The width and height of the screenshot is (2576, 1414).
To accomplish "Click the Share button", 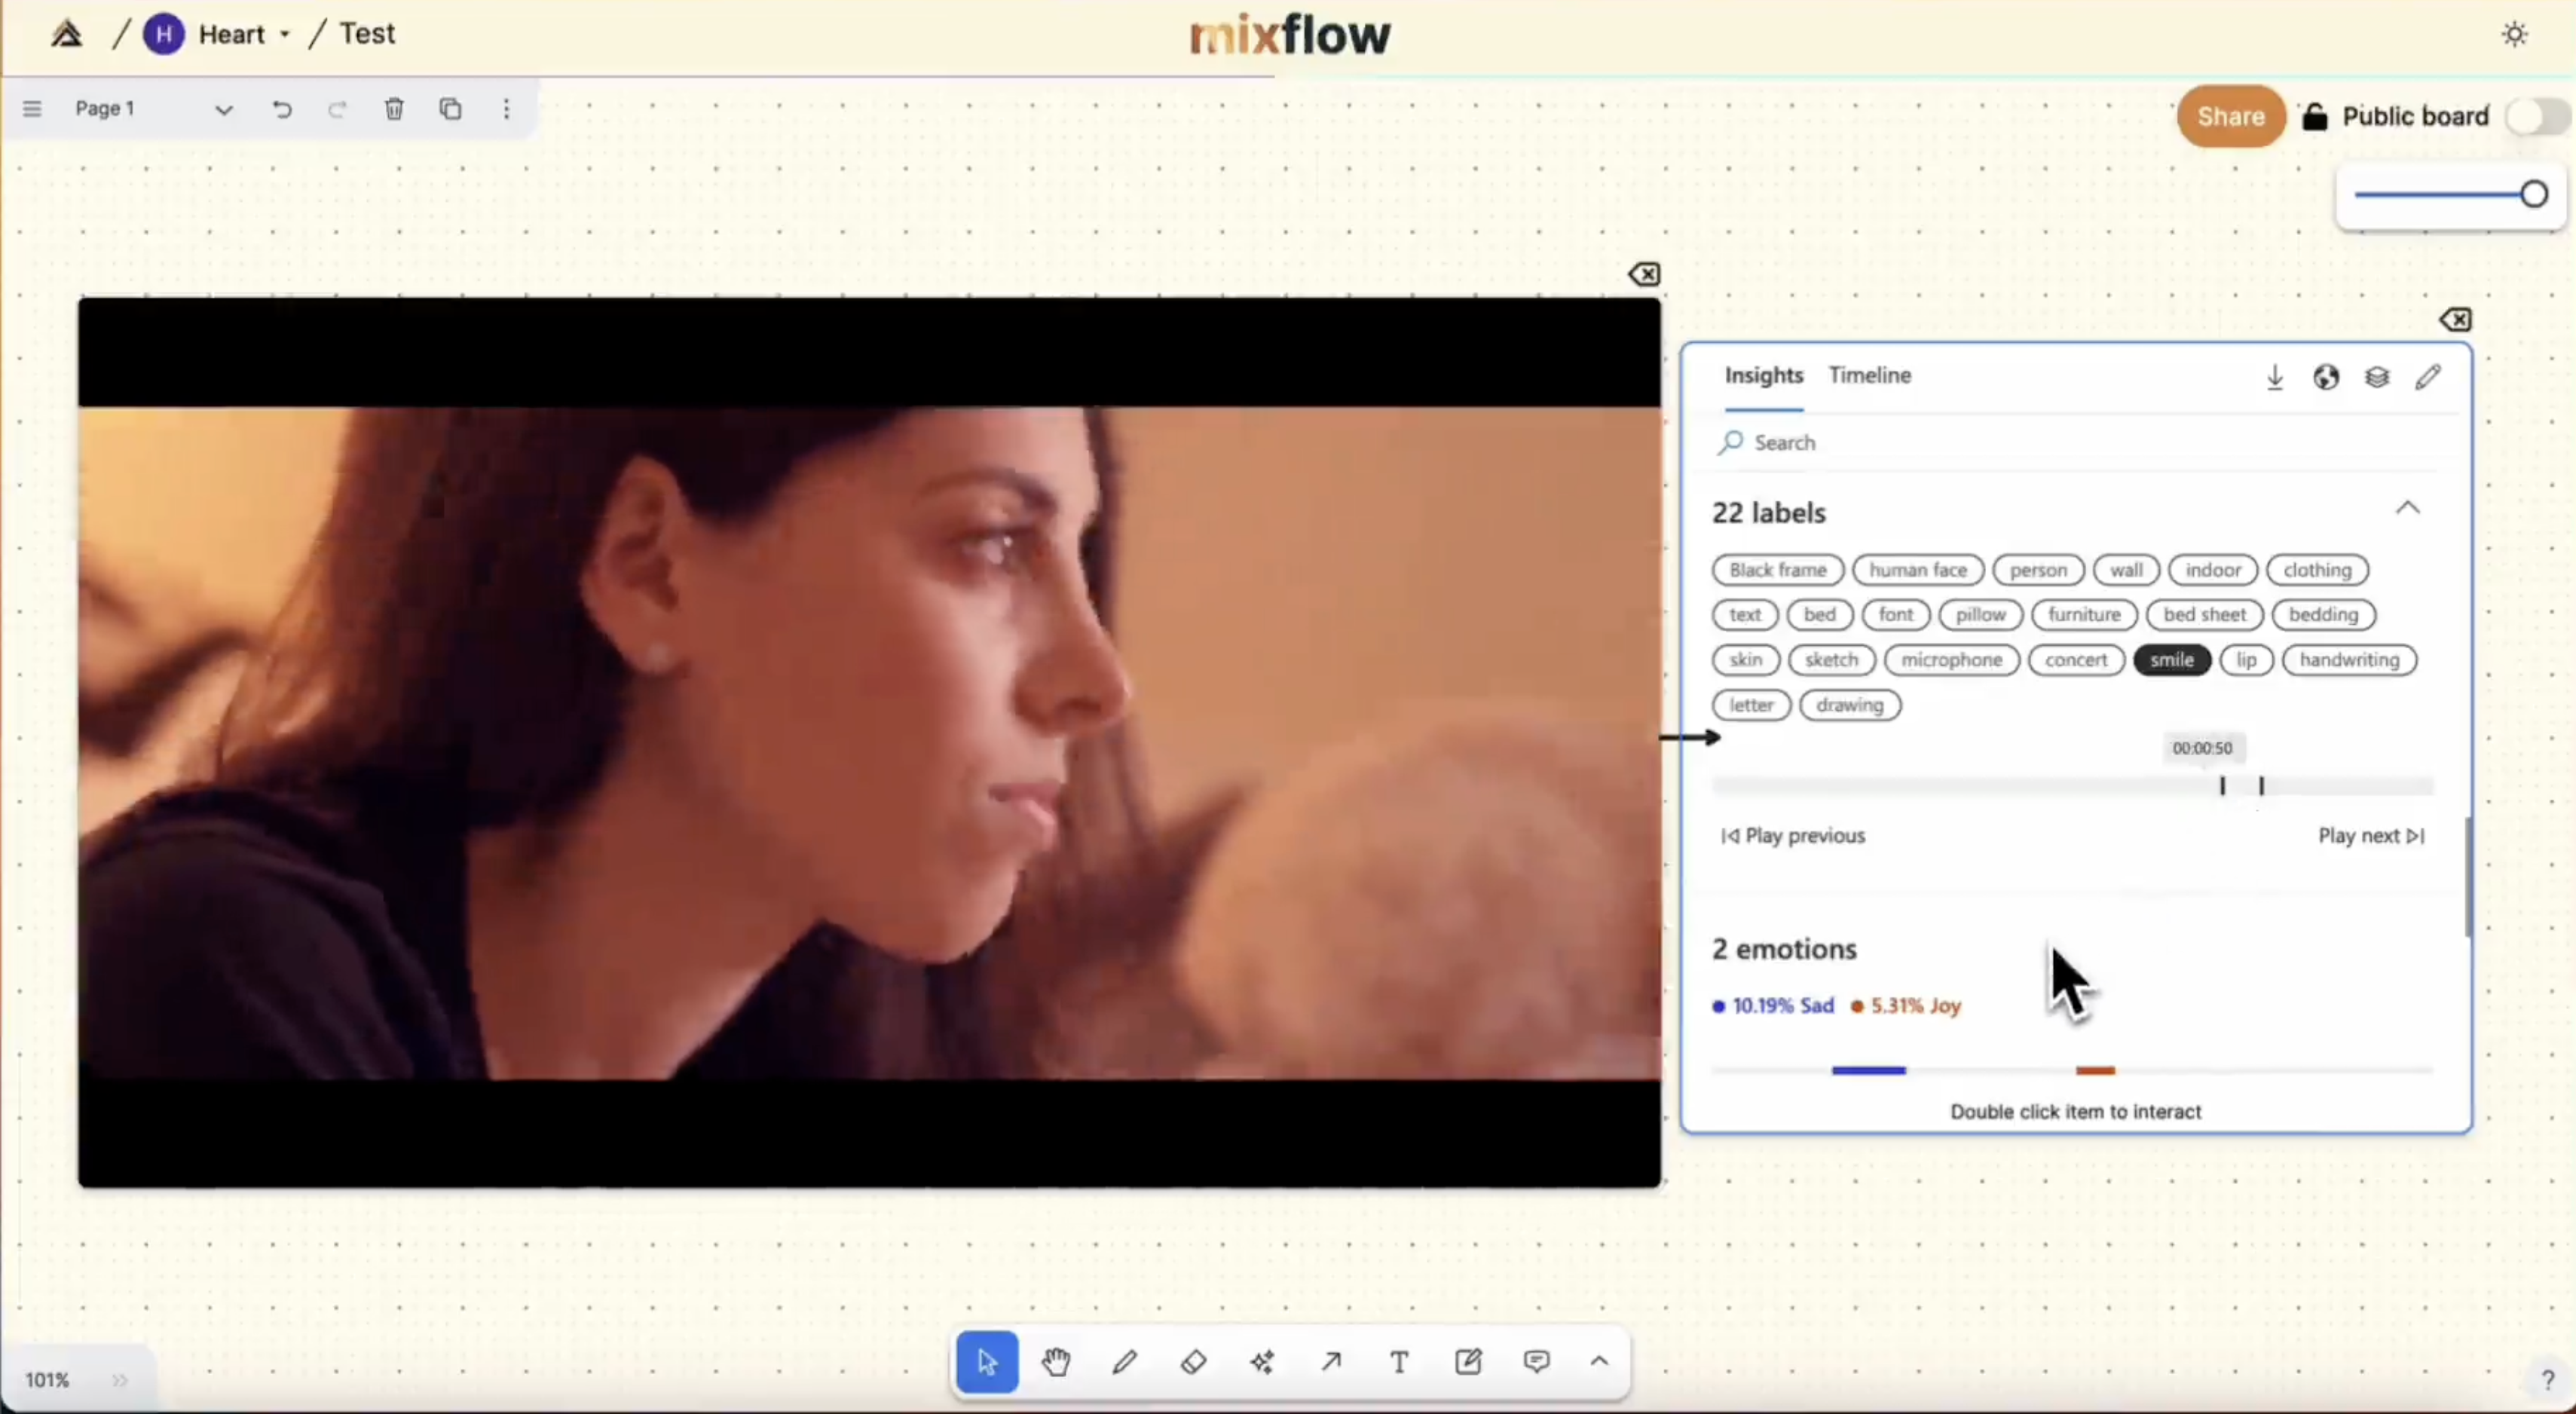I will [x=2230, y=117].
